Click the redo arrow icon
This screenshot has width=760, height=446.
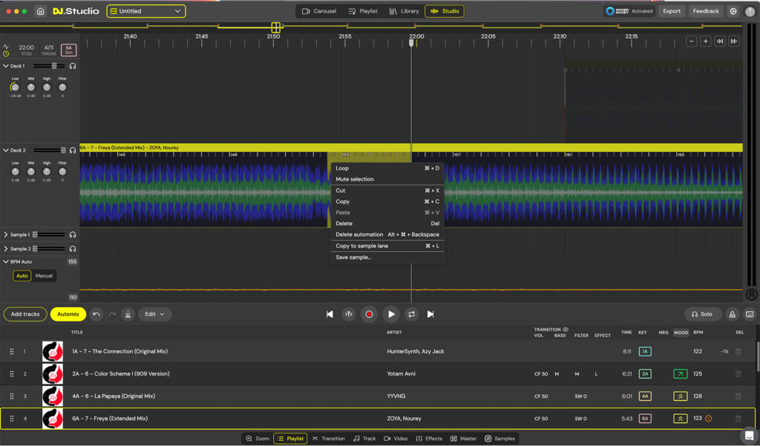point(112,314)
